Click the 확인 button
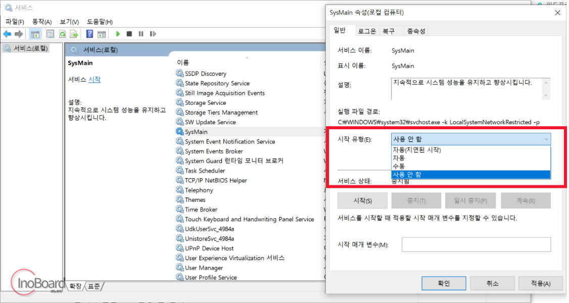The width and height of the screenshot is (569, 303). [x=444, y=283]
